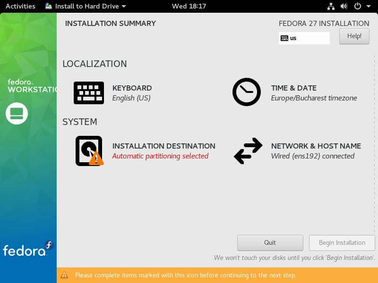Click the keyboard icon in the us layout indicator

[x=284, y=38]
